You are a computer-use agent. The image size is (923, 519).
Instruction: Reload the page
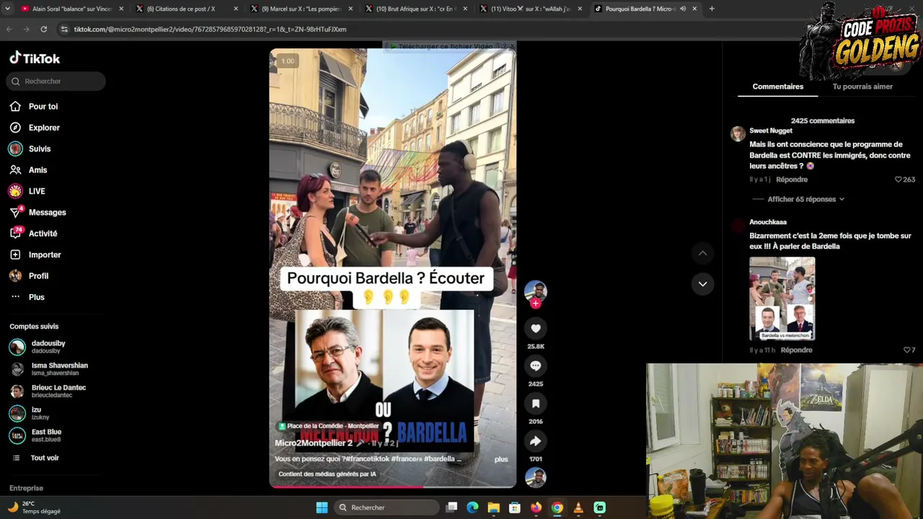[43, 30]
